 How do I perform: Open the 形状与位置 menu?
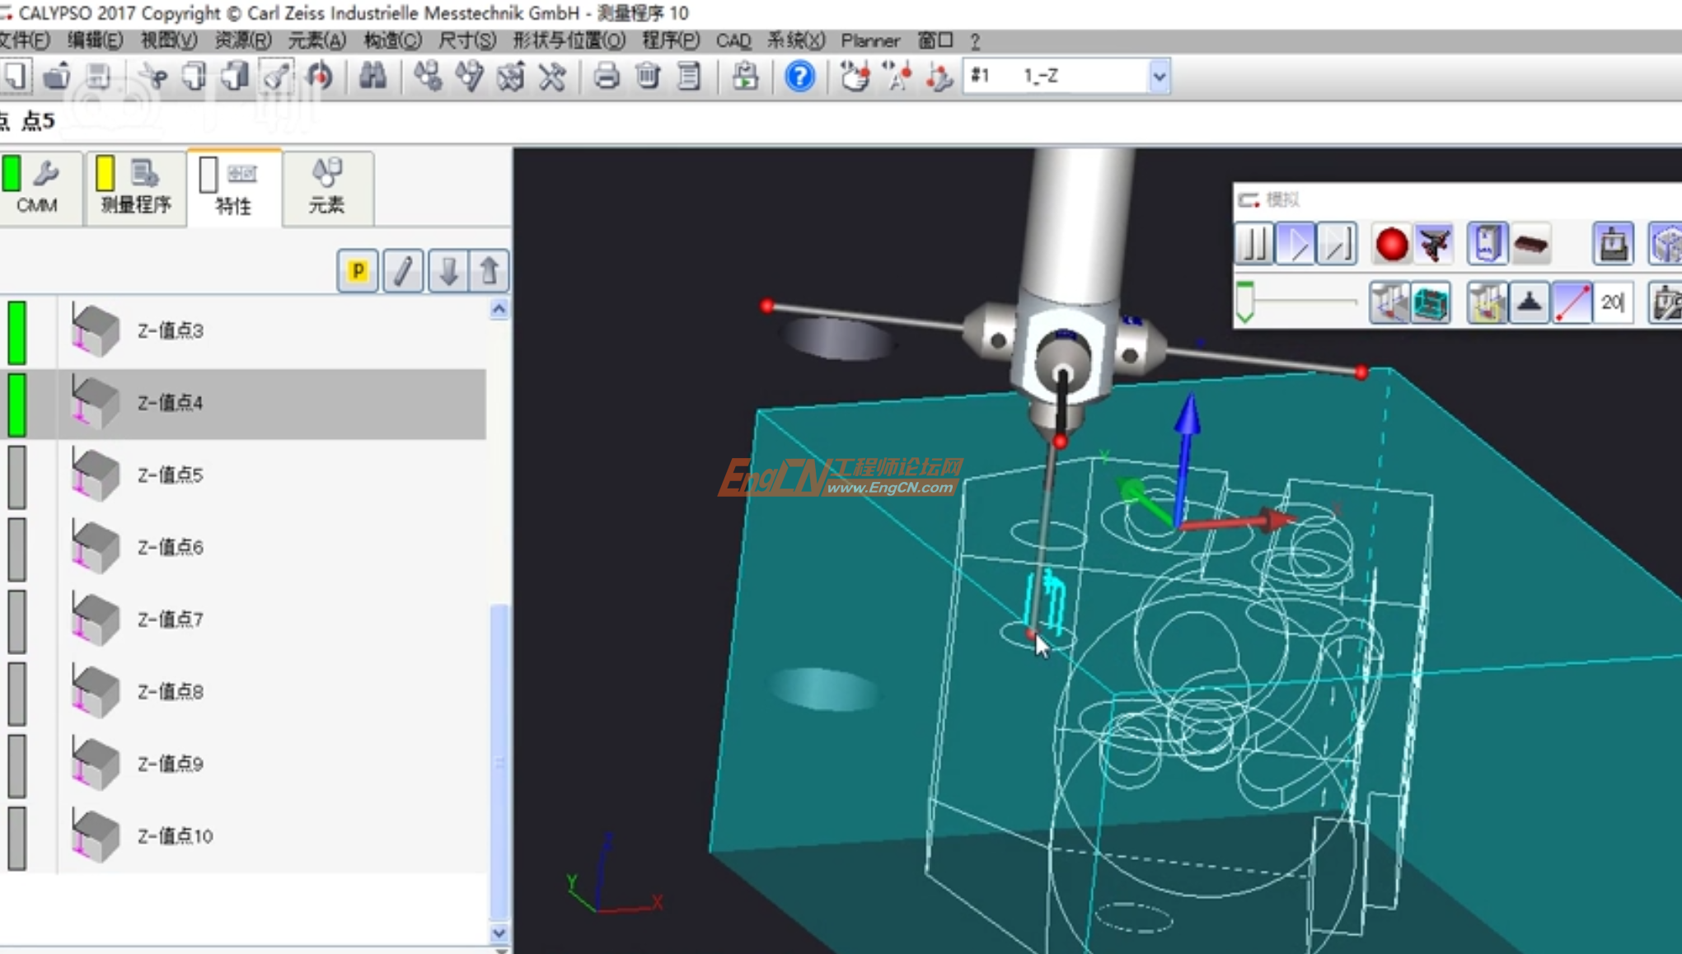(x=569, y=40)
